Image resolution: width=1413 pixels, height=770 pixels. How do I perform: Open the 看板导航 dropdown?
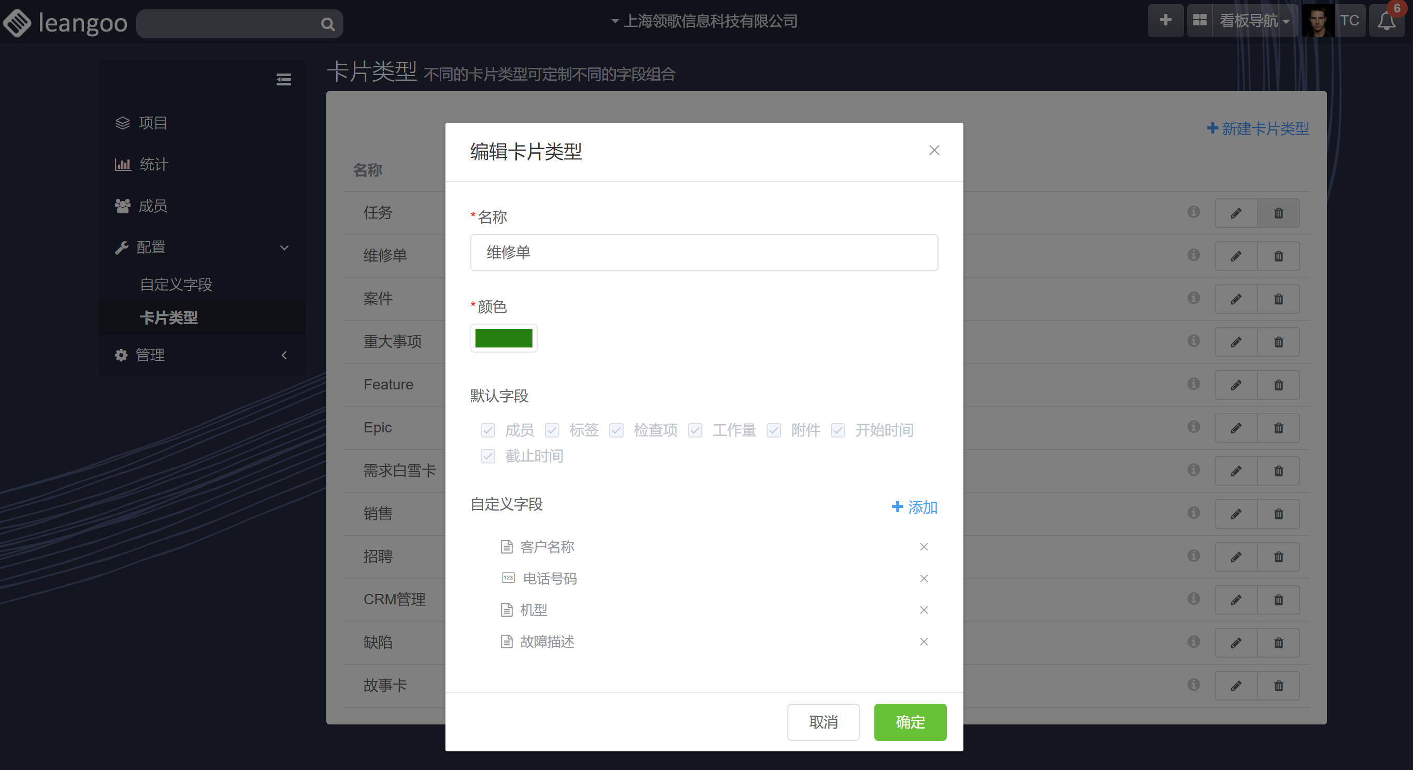coord(1253,21)
